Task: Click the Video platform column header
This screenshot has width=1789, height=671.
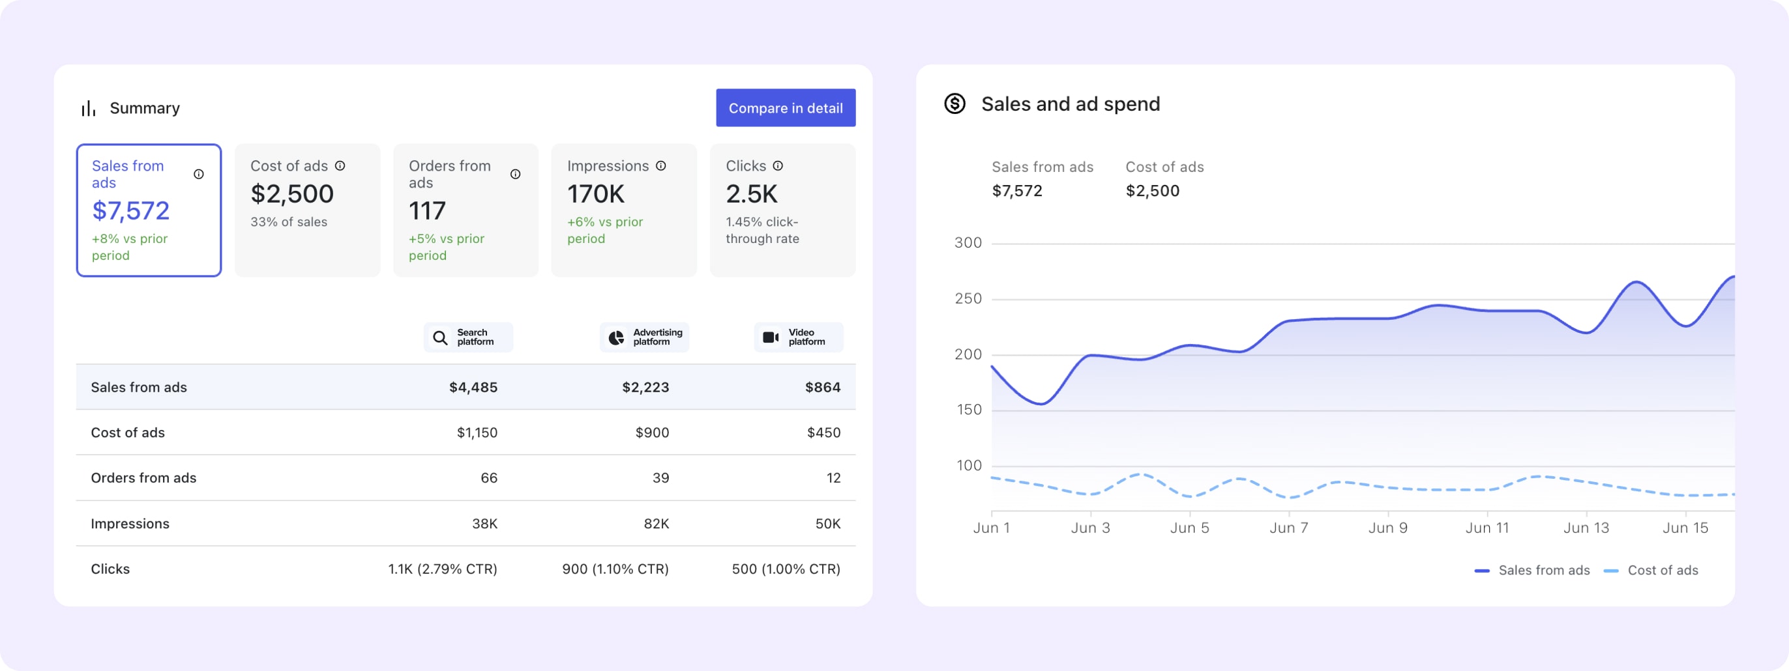Action: (799, 337)
